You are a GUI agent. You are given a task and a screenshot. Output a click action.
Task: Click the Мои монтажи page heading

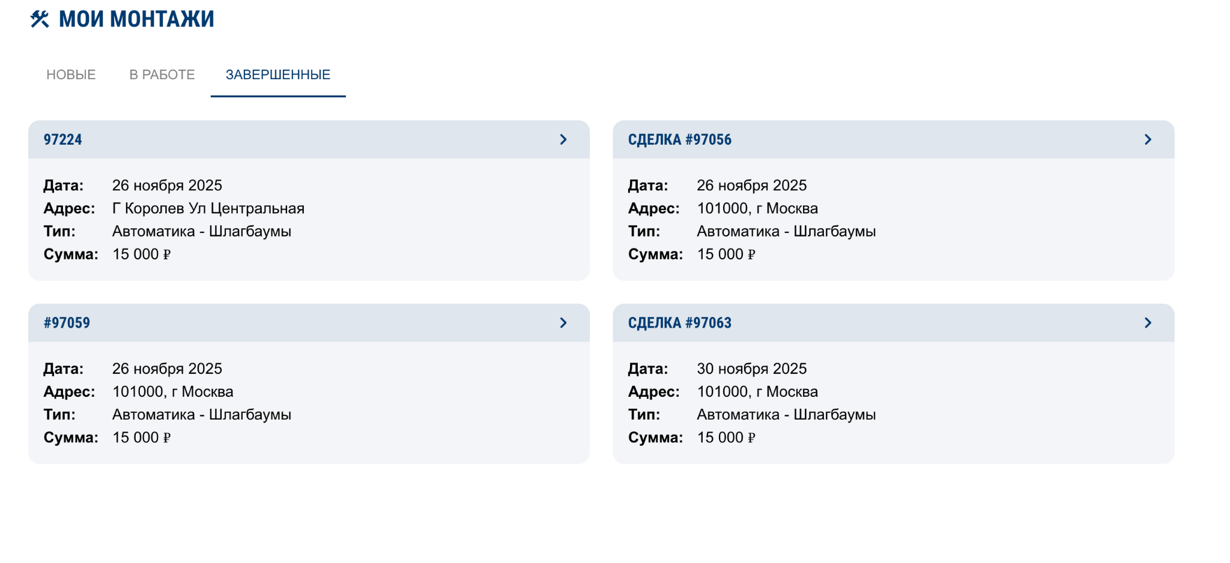point(136,19)
